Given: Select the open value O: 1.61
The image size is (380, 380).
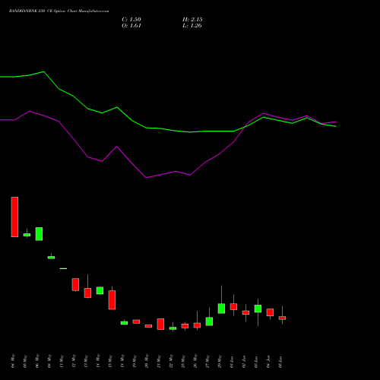Looking at the screenshot, I should [131, 26].
